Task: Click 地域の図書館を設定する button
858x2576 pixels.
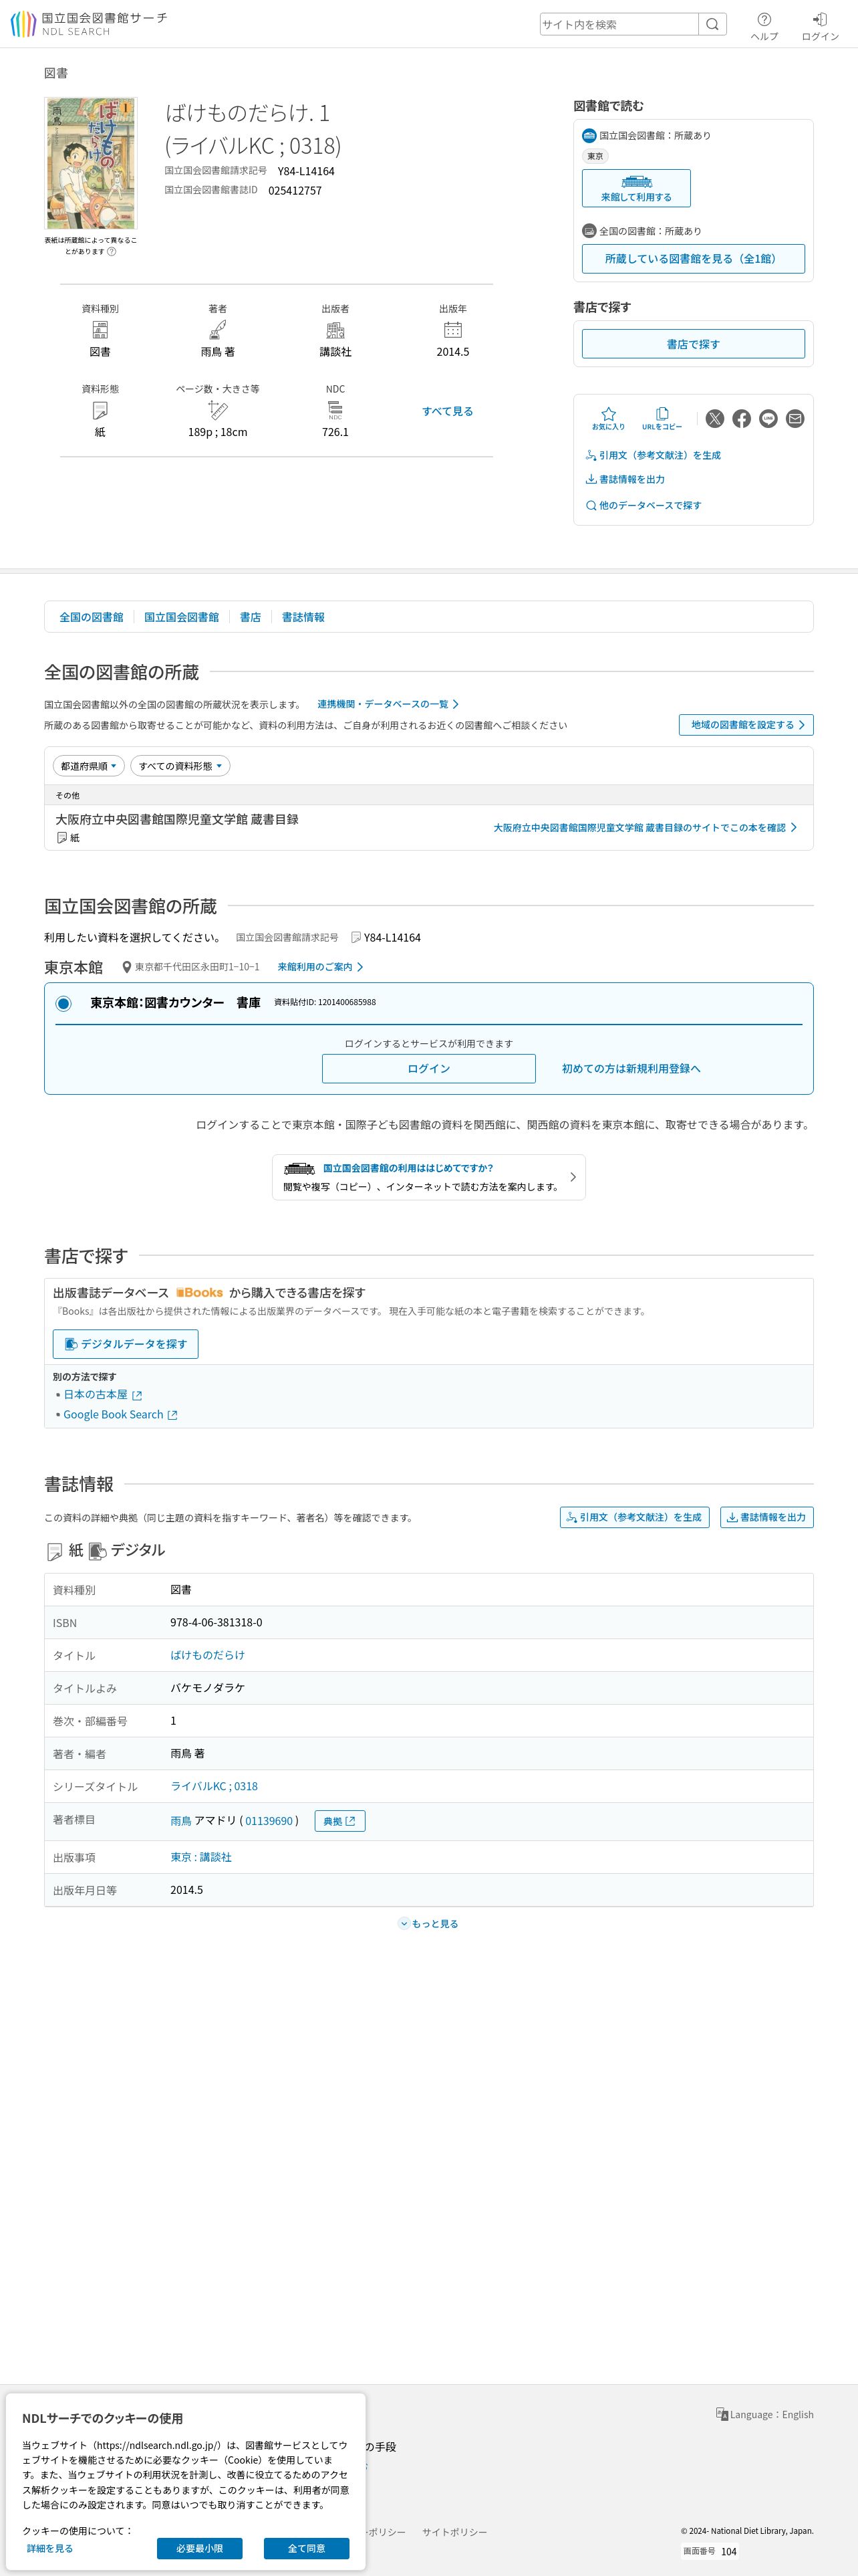Action: click(746, 725)
